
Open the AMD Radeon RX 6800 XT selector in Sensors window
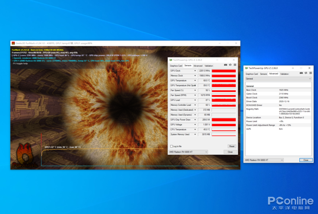(188, 152)
